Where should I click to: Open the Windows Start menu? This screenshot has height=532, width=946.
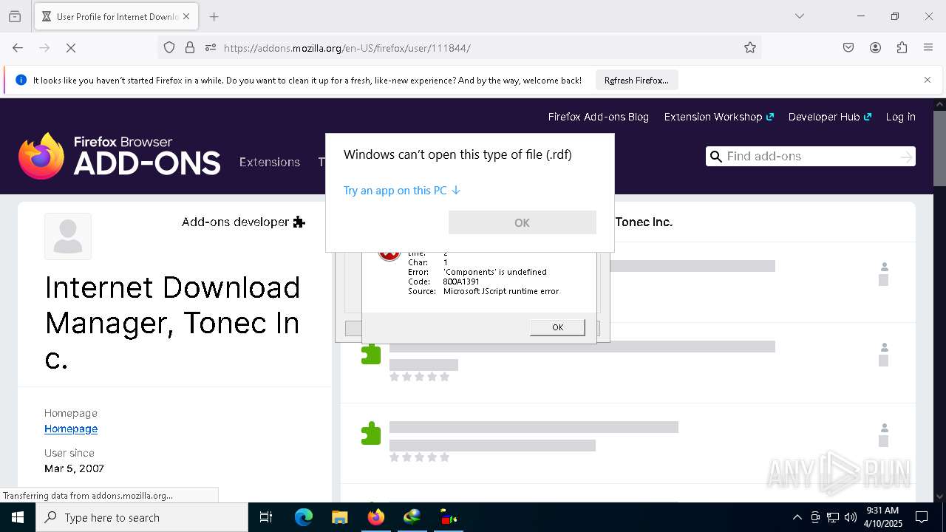[18, 517]
